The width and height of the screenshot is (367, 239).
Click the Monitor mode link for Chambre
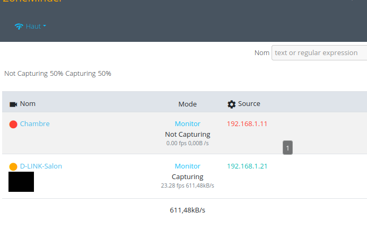pyautogui.click(x=187, y=124)
